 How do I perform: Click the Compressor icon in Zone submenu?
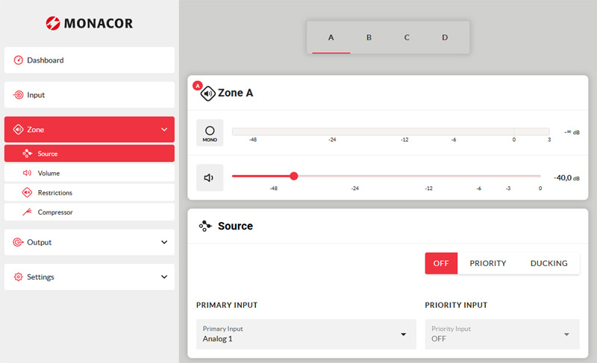(x=27, y=212)
